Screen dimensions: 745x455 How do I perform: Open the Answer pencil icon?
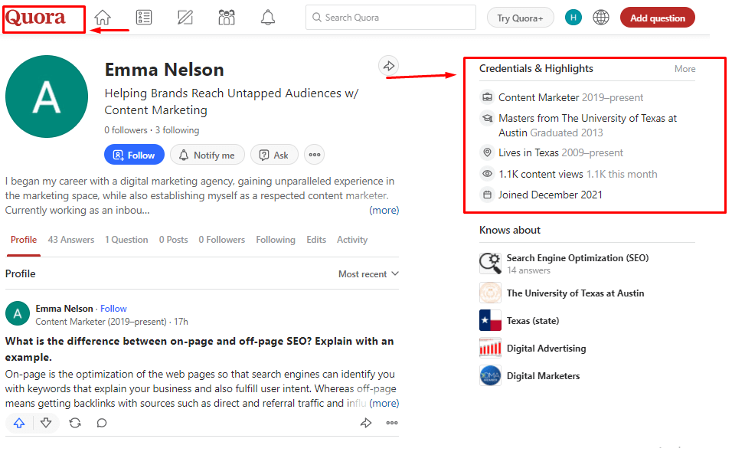click(x=185, y=18)
